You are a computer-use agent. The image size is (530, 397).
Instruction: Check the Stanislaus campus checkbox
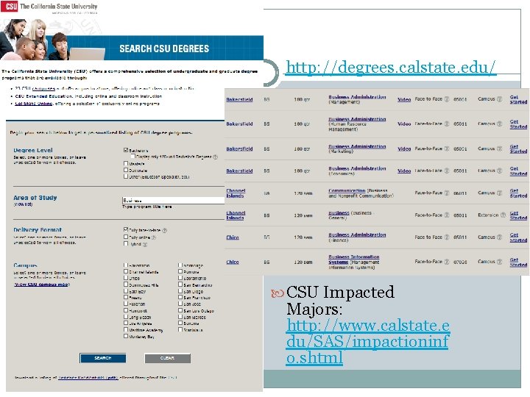(180, 329)
